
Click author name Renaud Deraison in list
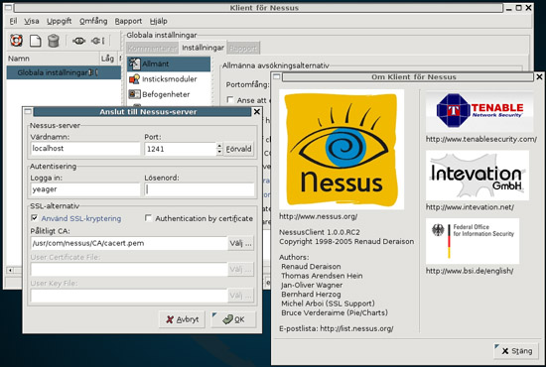(311, 267)
